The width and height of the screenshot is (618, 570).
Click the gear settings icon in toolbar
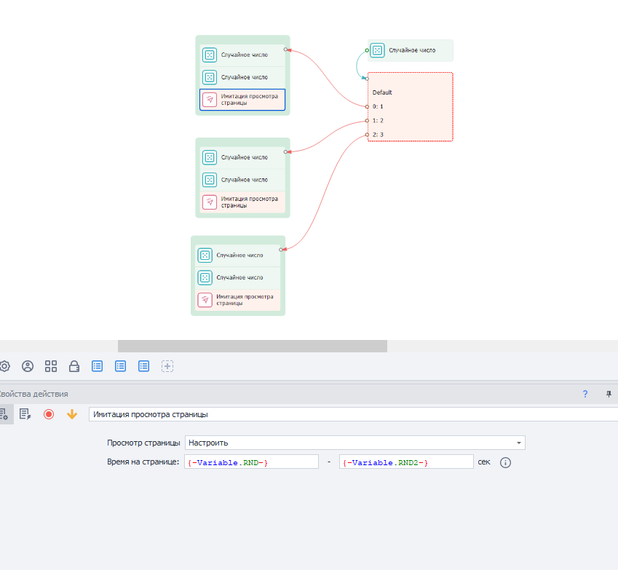tap(4, 366)
